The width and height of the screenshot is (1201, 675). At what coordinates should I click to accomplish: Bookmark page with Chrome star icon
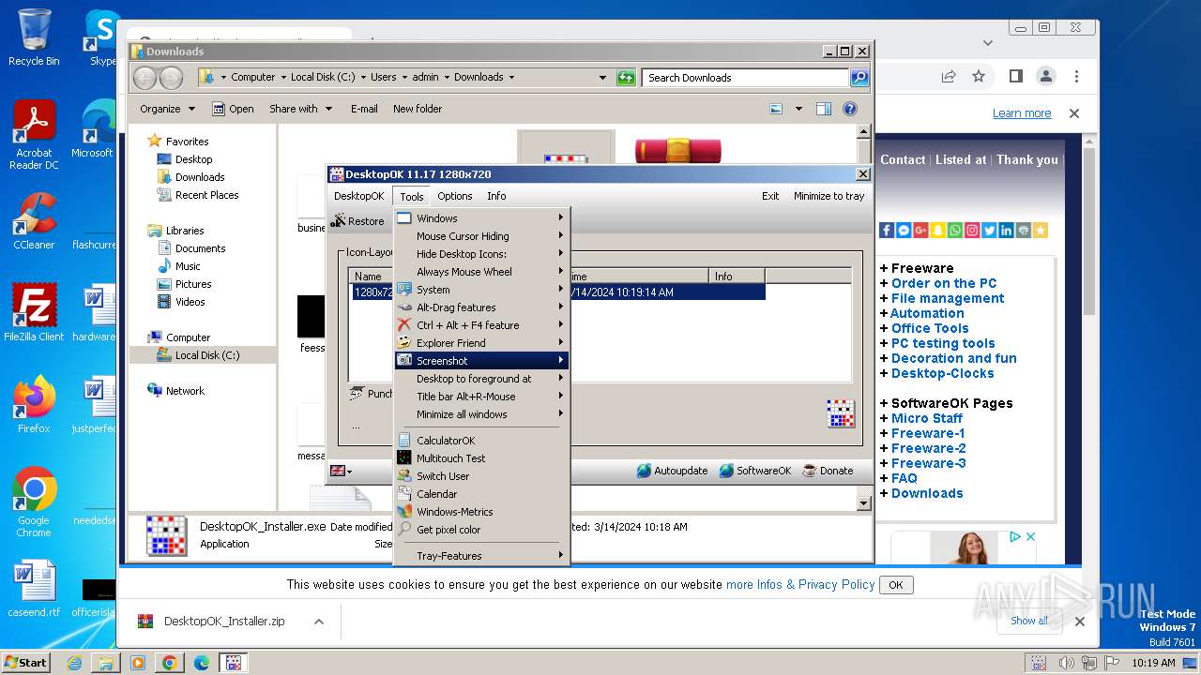pos(979,76)
